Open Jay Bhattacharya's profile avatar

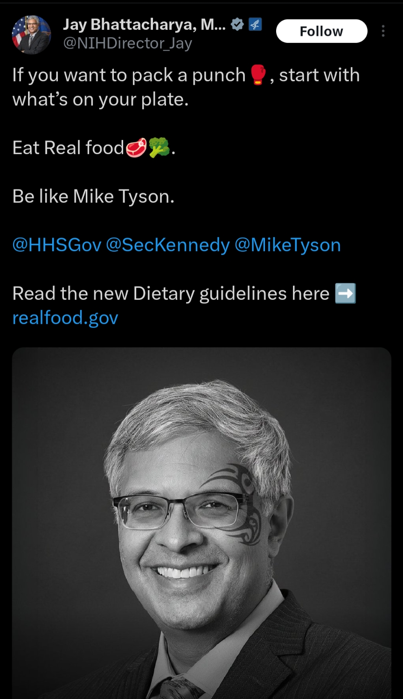coord(31,35)
